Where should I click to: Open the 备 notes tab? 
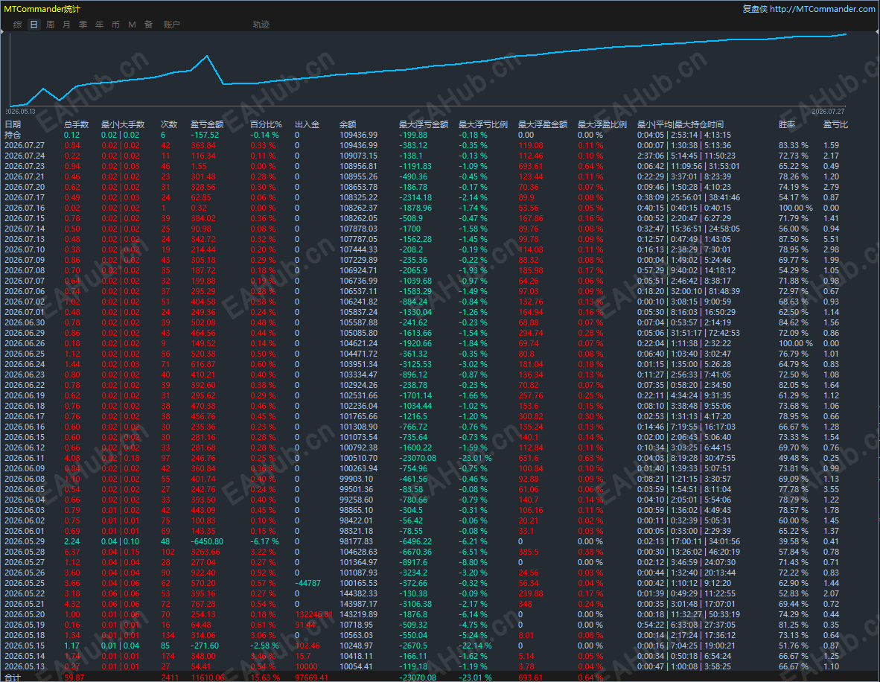pos(148,25)
